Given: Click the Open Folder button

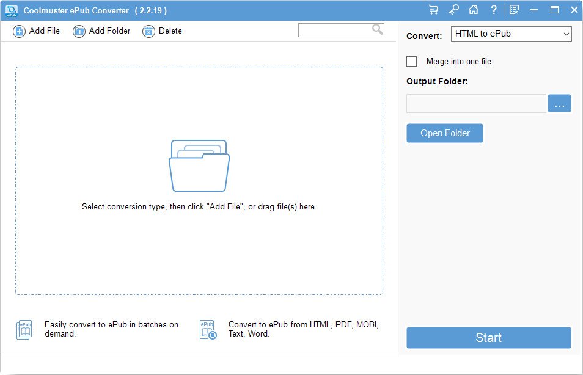Looking at the screenshot, I should click(x=445, y=133).
